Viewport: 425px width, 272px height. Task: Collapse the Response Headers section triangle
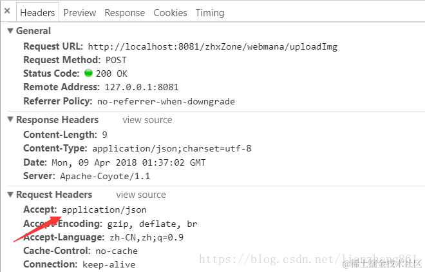point(10,120)
